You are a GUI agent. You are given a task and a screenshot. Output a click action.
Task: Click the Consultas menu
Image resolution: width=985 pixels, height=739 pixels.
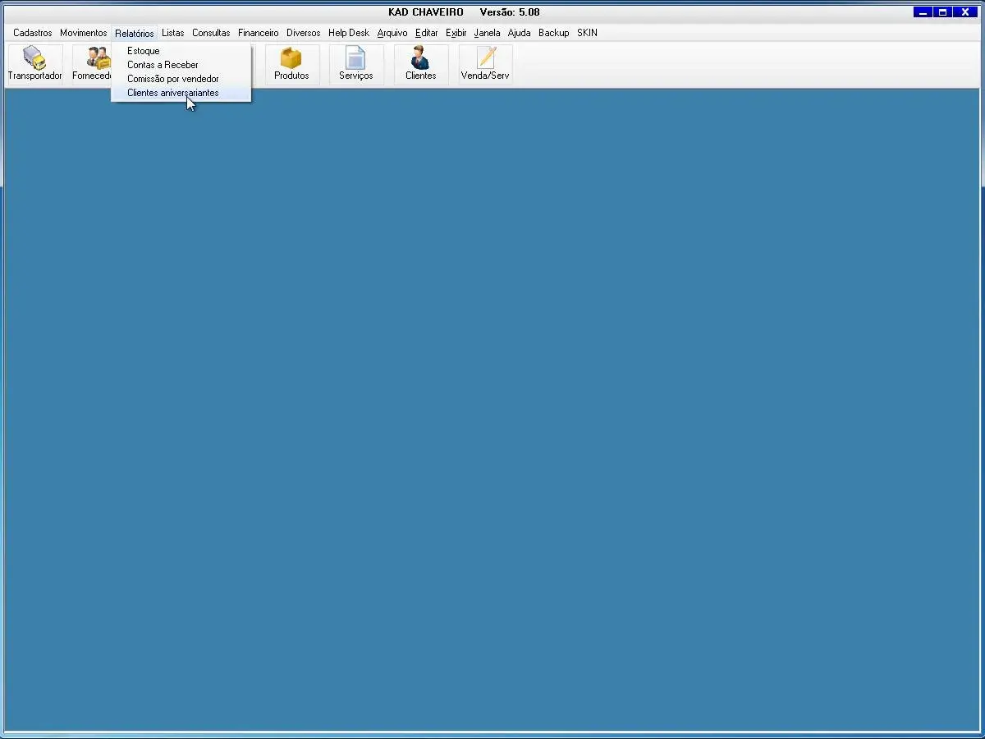[x=211, y=33]
